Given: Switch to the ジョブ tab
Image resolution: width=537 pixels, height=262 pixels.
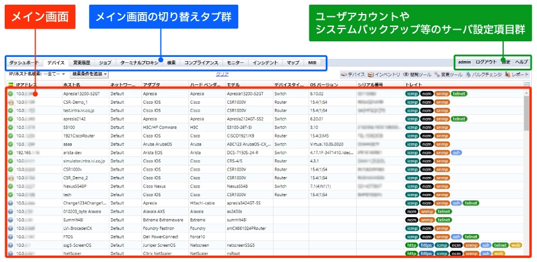Looking at the screenshot, I should (x=105, y=63).
